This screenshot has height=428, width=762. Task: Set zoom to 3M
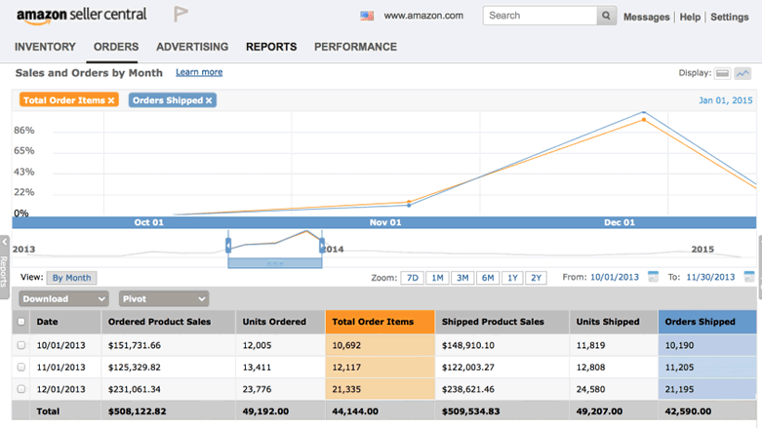462,278
